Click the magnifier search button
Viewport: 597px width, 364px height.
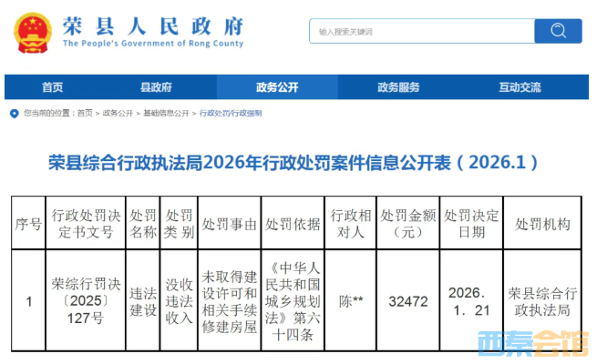click(x=557, y=31)
